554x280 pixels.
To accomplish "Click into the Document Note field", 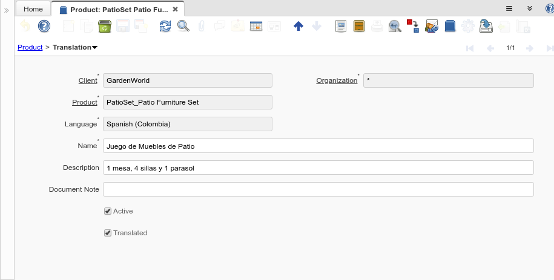I will [x=318, y=189].
